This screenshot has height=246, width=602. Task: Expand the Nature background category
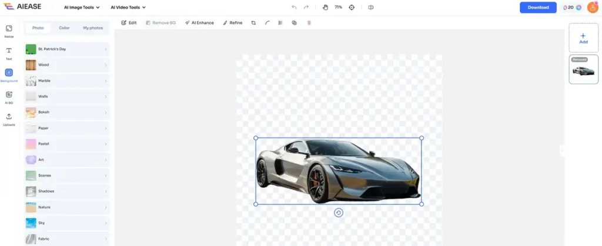tap(66, 207)
